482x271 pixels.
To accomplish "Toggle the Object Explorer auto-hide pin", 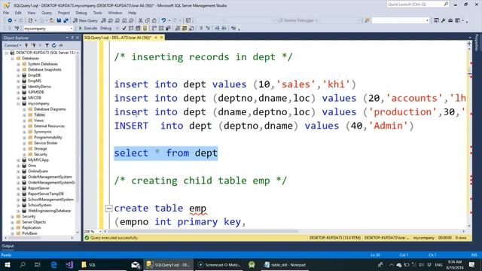I will 72,38.
